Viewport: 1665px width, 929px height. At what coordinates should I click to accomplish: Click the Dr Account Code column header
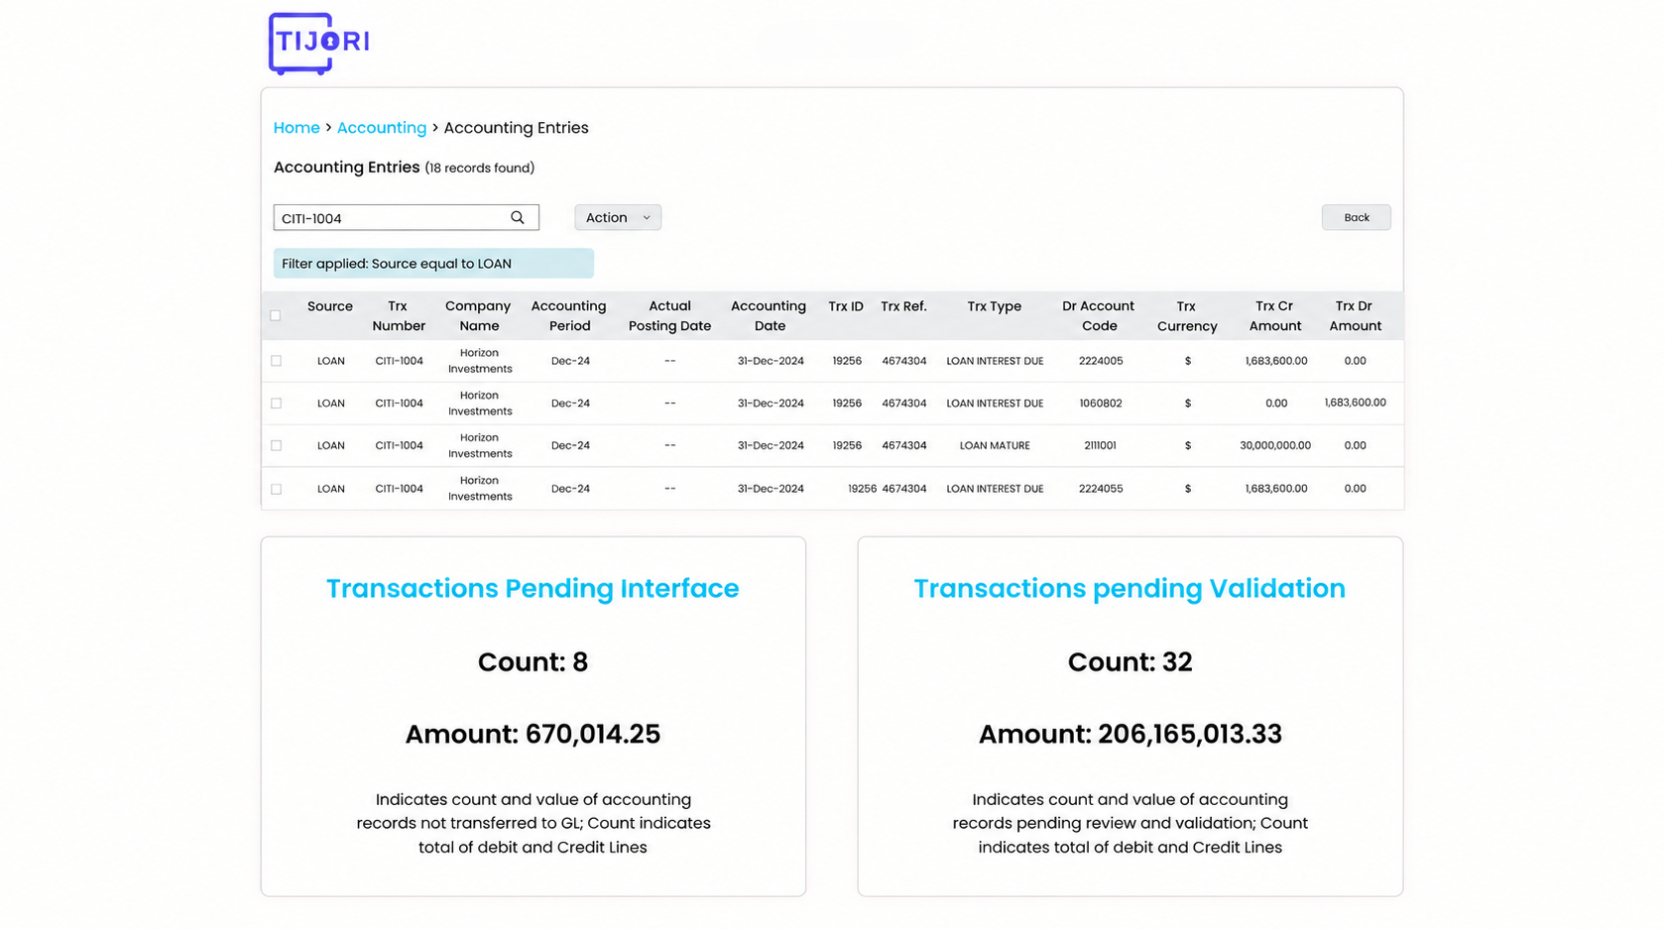pos(1099,315)
